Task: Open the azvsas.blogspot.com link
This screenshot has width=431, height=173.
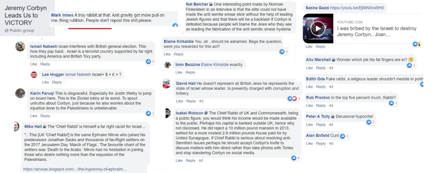Action: pos(75,169)
